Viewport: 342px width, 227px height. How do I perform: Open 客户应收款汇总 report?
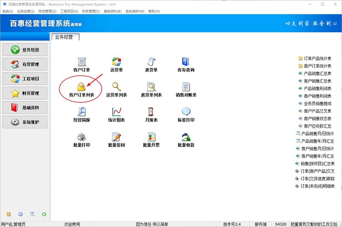point(315,126)
